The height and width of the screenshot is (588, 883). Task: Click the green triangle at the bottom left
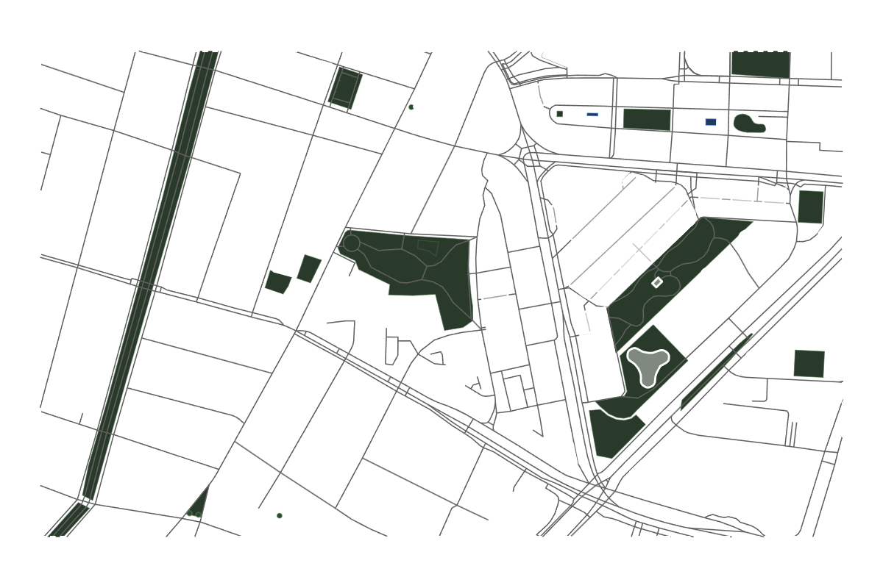[x=199, y=503]
